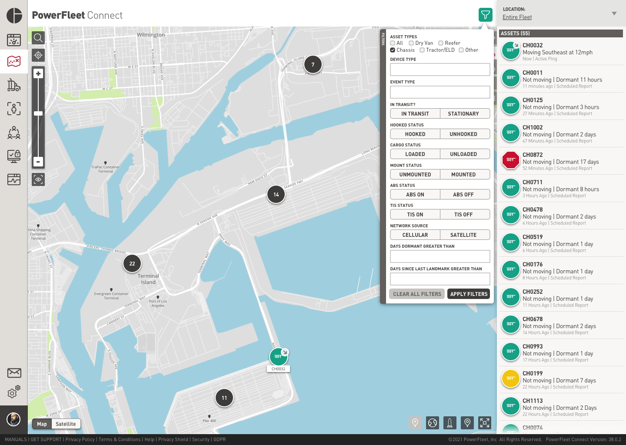
Task: Select the HOOKED toggle
Action: tap(415, 134)
